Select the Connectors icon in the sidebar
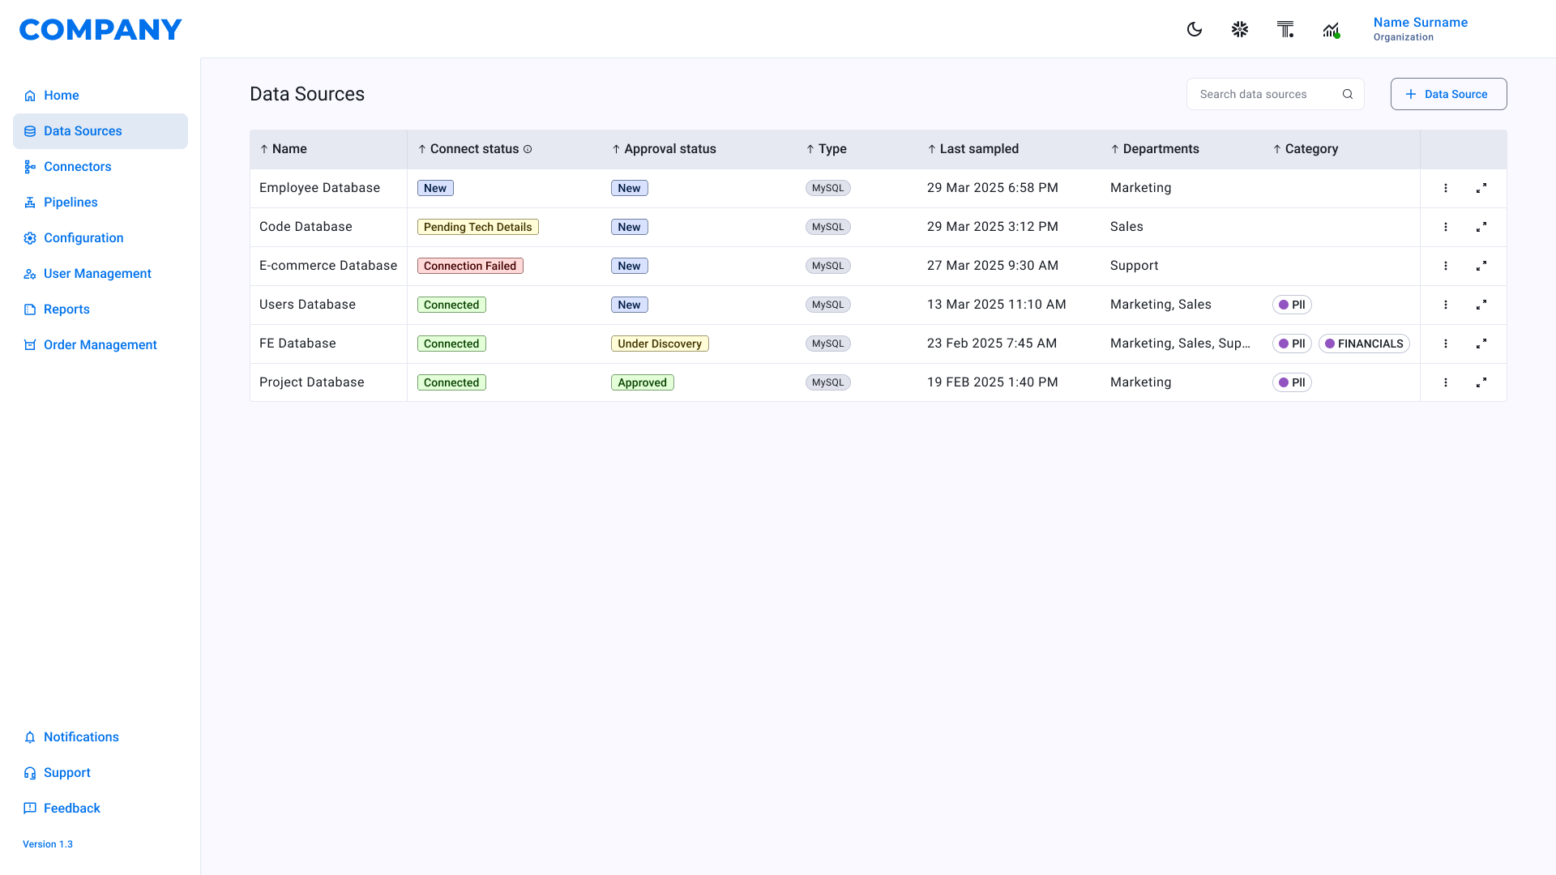1556x875 pixels. pos(29,166)
